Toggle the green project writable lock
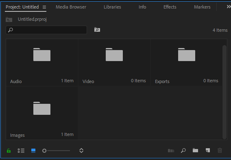Image resolution: width=231 pixels, height=160 pixels. pyautogui.click(x=9, y=151)
